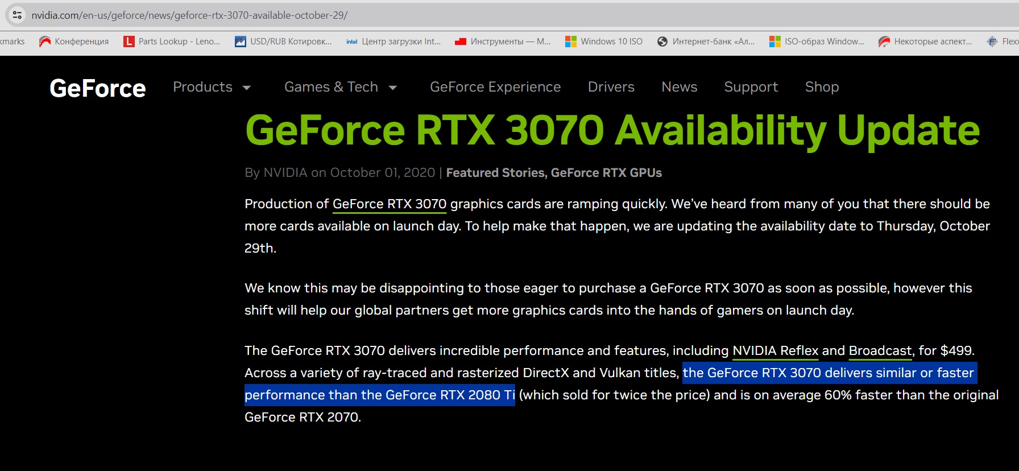
Task: Follow the NVIDIA Reflex link
Action: coord(776,351)
